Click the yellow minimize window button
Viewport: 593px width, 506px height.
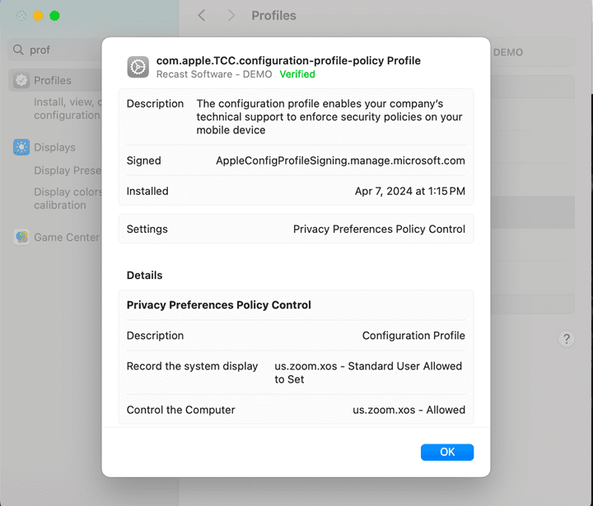38,16
